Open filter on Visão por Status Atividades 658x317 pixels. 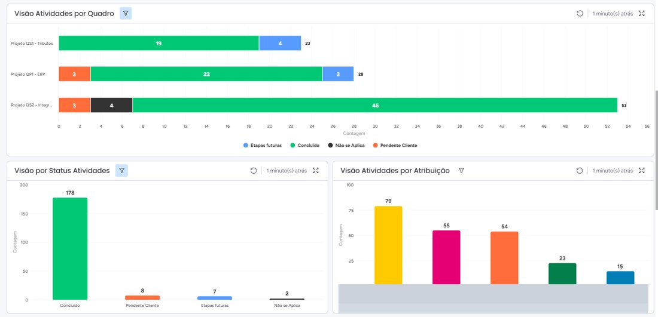pos(121,170)
